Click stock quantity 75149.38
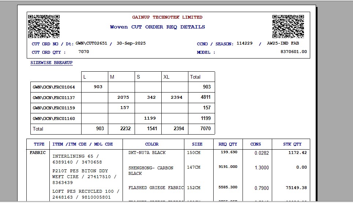353x203 pixels. click(297, 188)
